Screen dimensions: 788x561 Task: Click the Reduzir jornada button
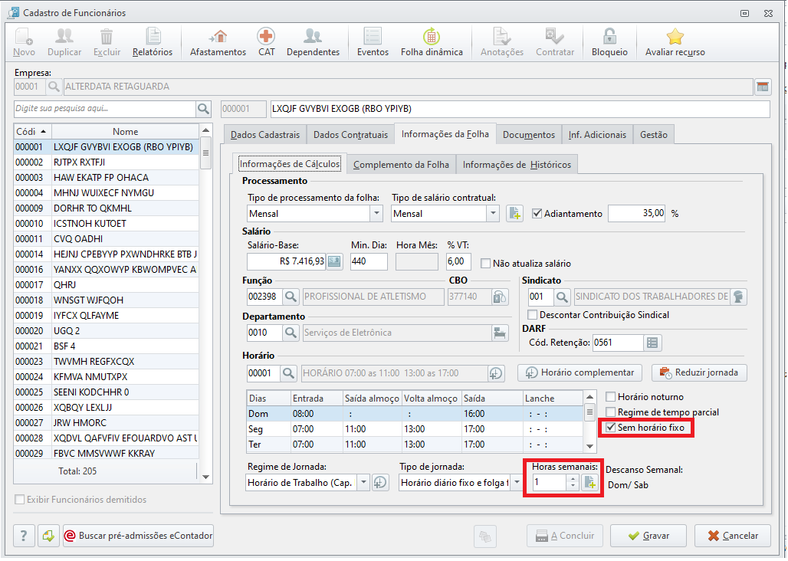(699, 372)
